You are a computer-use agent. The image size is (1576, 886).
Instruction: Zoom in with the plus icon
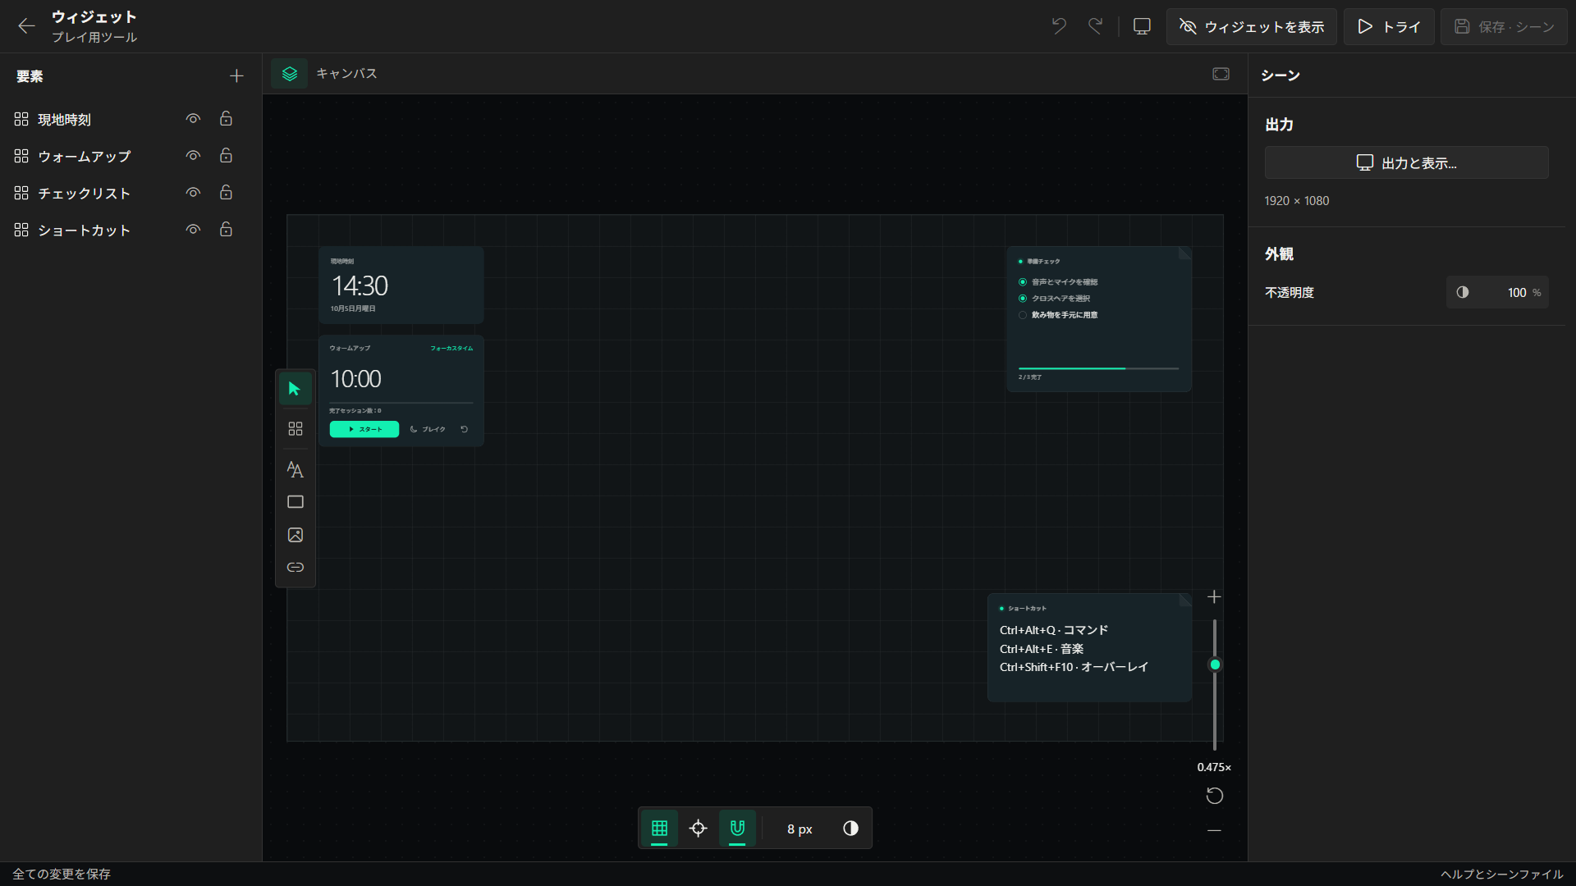tap(1214, 597)
